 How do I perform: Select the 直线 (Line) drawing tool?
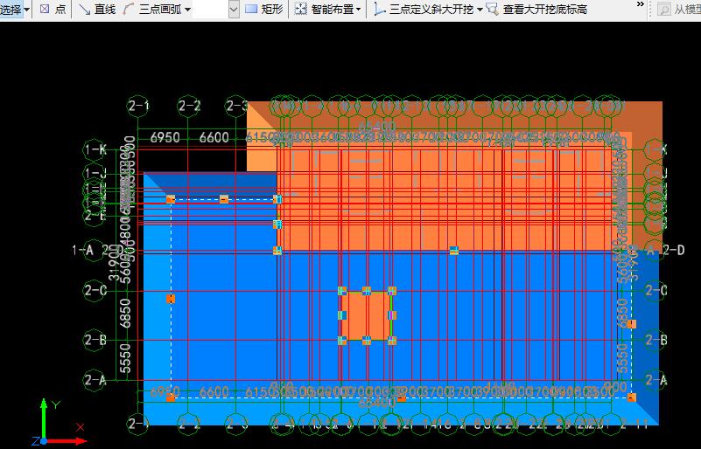97,9
